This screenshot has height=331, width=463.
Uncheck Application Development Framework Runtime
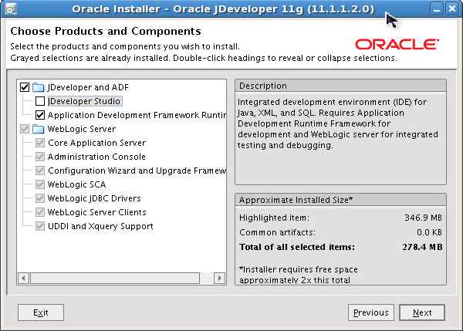click(40, 115)
